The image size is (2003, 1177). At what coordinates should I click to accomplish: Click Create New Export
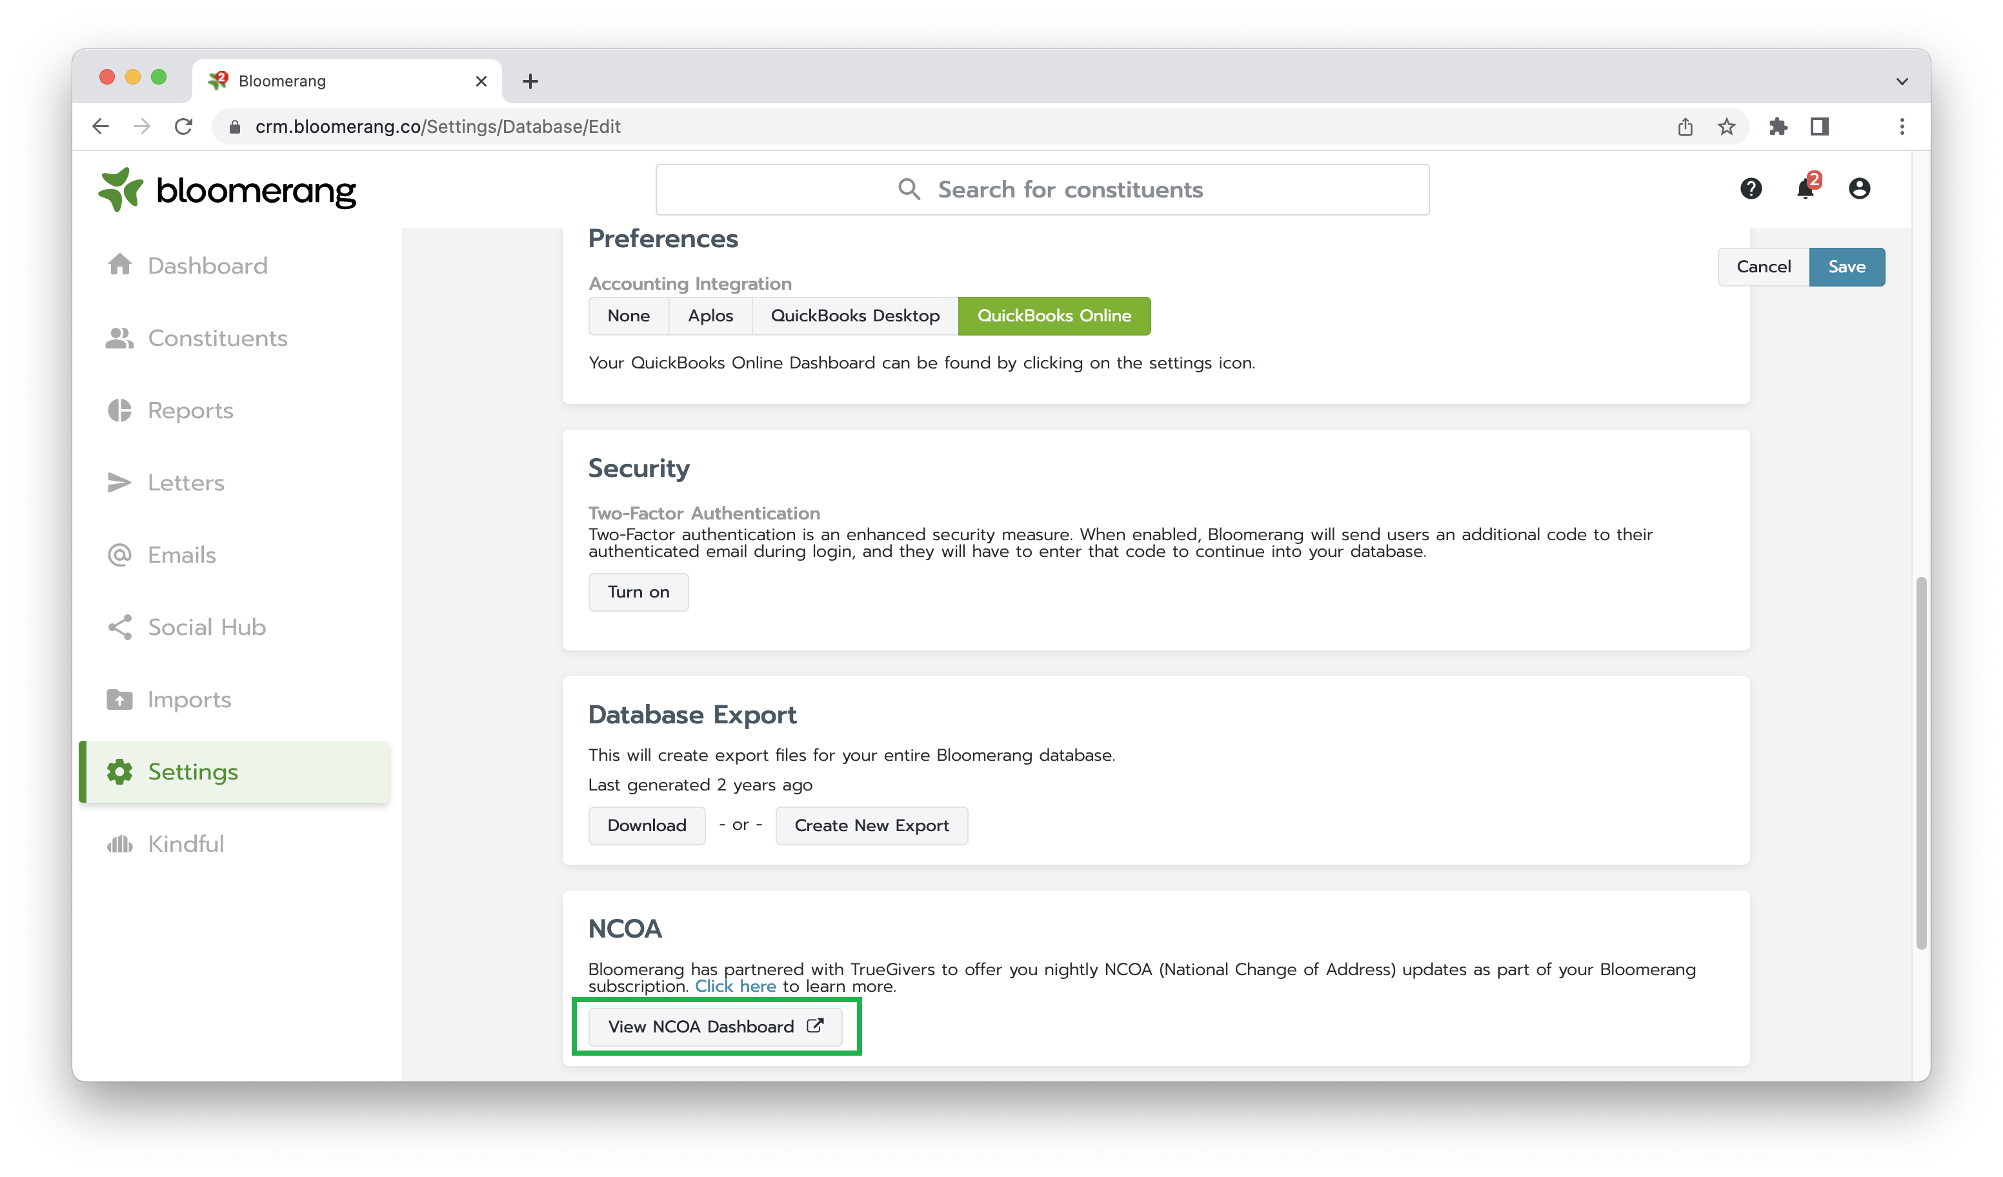pyautogui.click(x=871, y=826)
